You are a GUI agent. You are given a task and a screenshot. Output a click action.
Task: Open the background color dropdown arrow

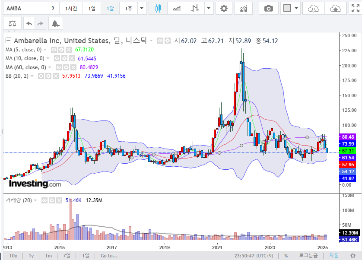(x=296, y=8)
